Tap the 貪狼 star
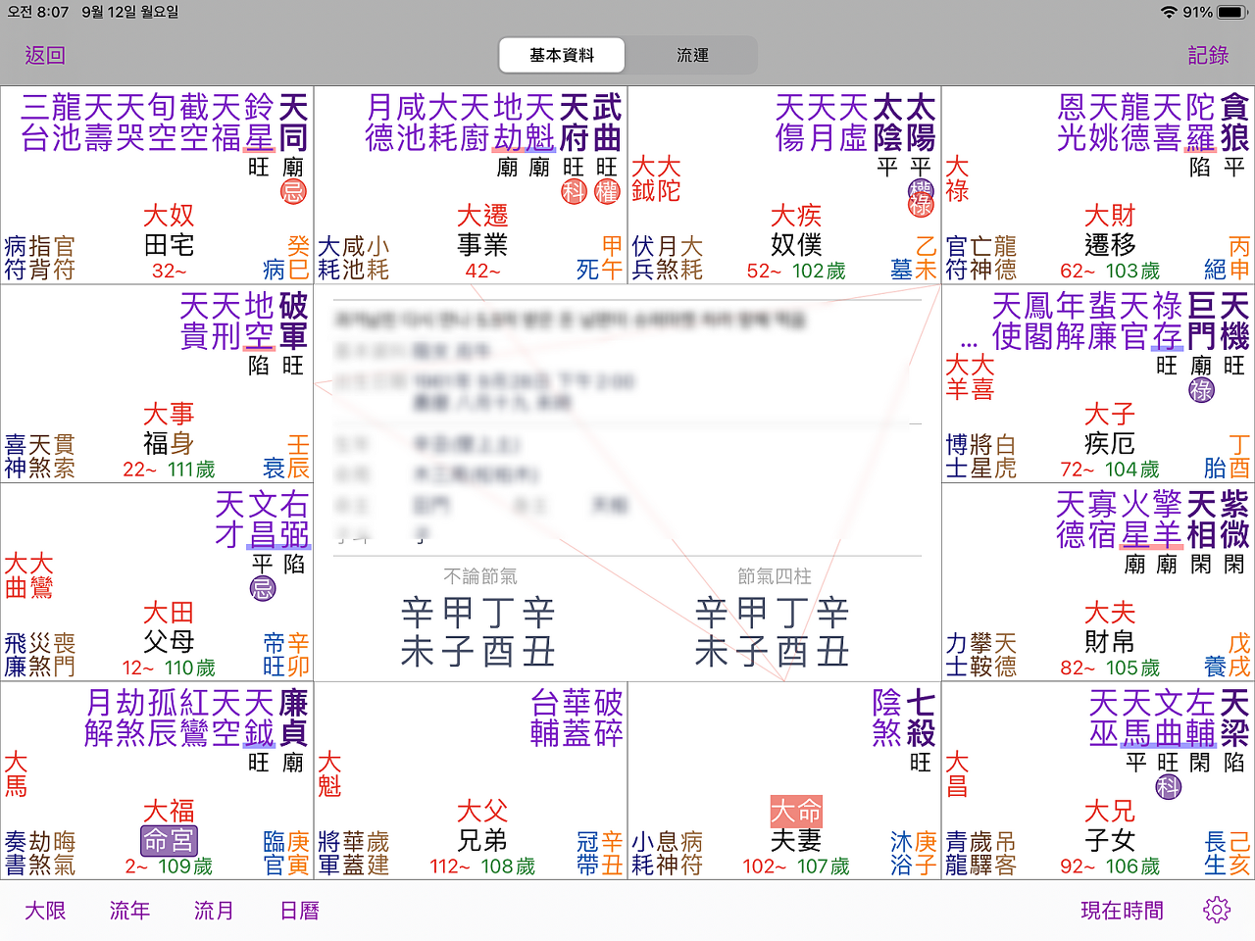The image size is (1255, 941). pyautogui.click(x=1234, y=123)
